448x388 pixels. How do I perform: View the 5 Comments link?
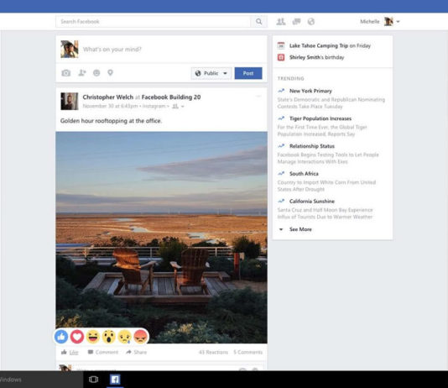[x=247, y=352]
